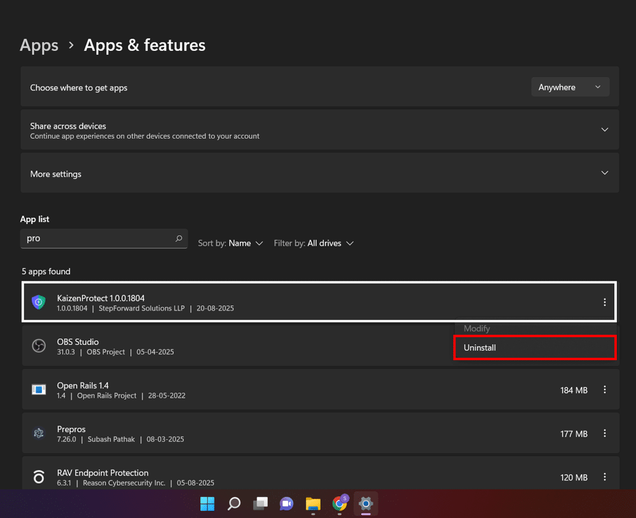Open the Windows Start menu from taskbar
The width and height of the screenshot is (636, 518).
click(207, 504)
